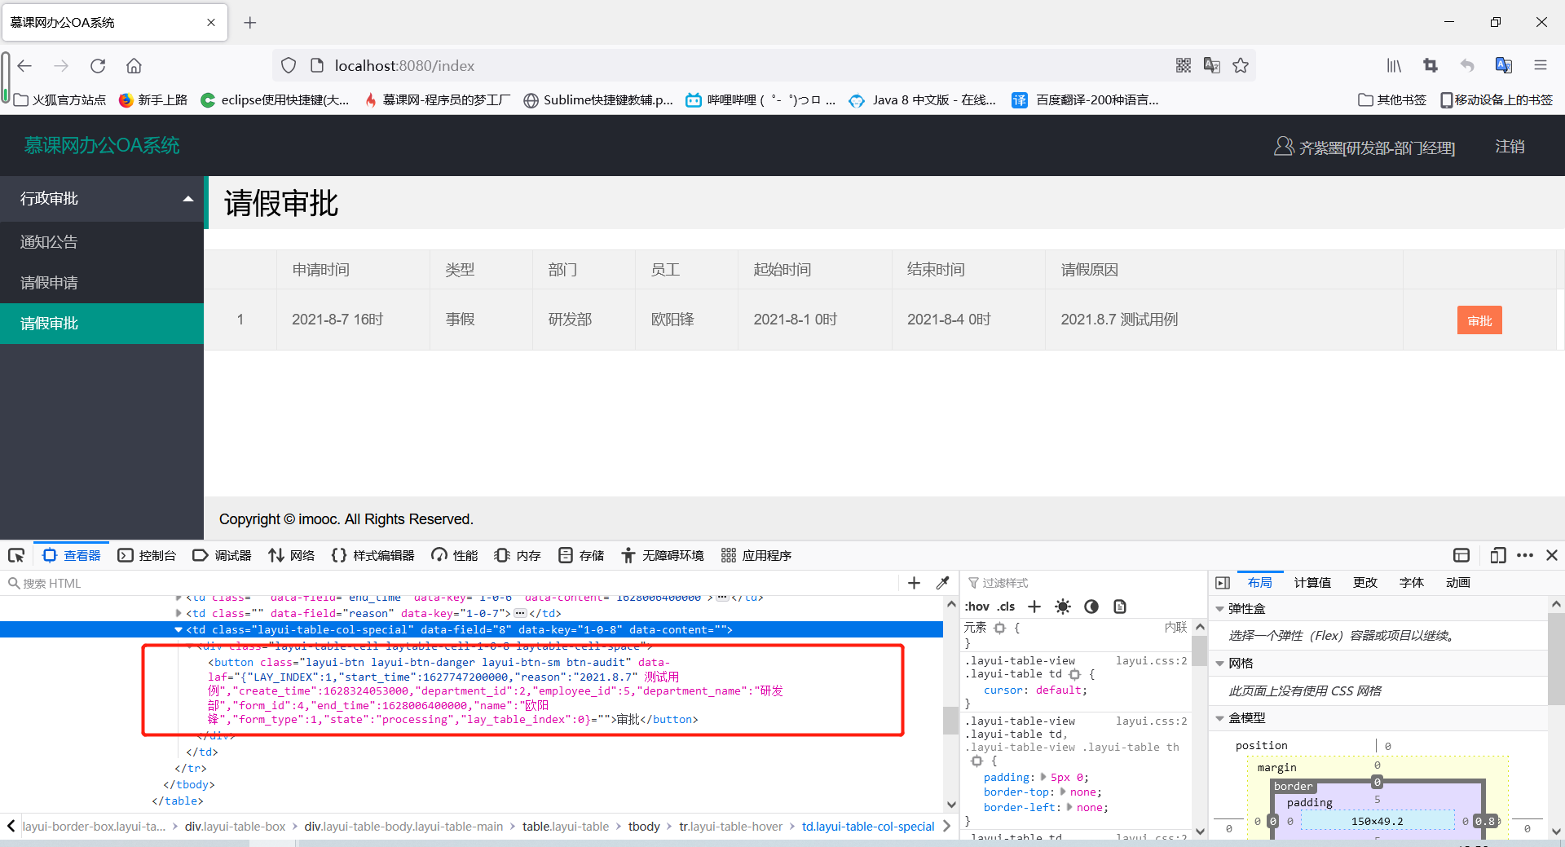
Task: Click the 过滤样式 filter field
Action: (x=1084, y=583)
